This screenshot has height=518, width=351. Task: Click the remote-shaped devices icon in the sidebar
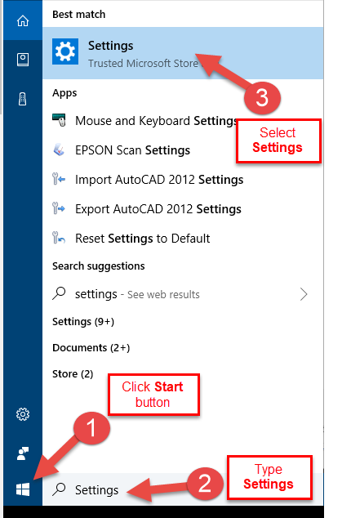tap(23, 99)
